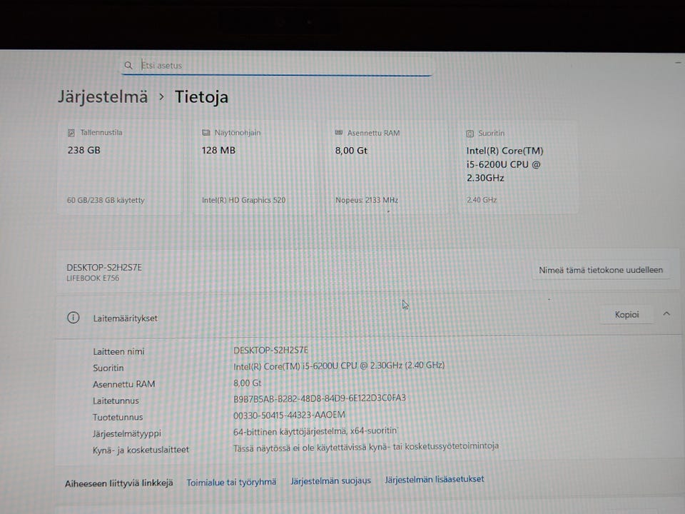
Task: Select the Laitetunnus device ID value
Action: tap(320, 398)
